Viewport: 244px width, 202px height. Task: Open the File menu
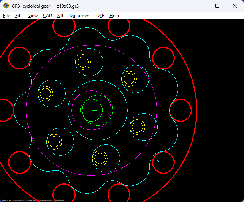click(6, 16)
